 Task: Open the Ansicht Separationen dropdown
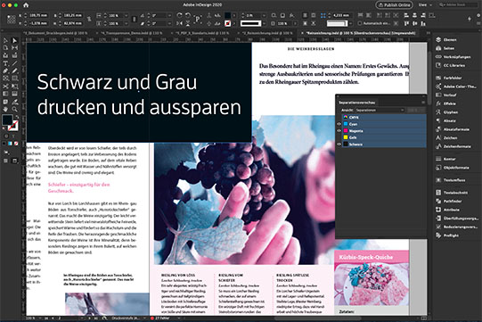coord(380,111)
